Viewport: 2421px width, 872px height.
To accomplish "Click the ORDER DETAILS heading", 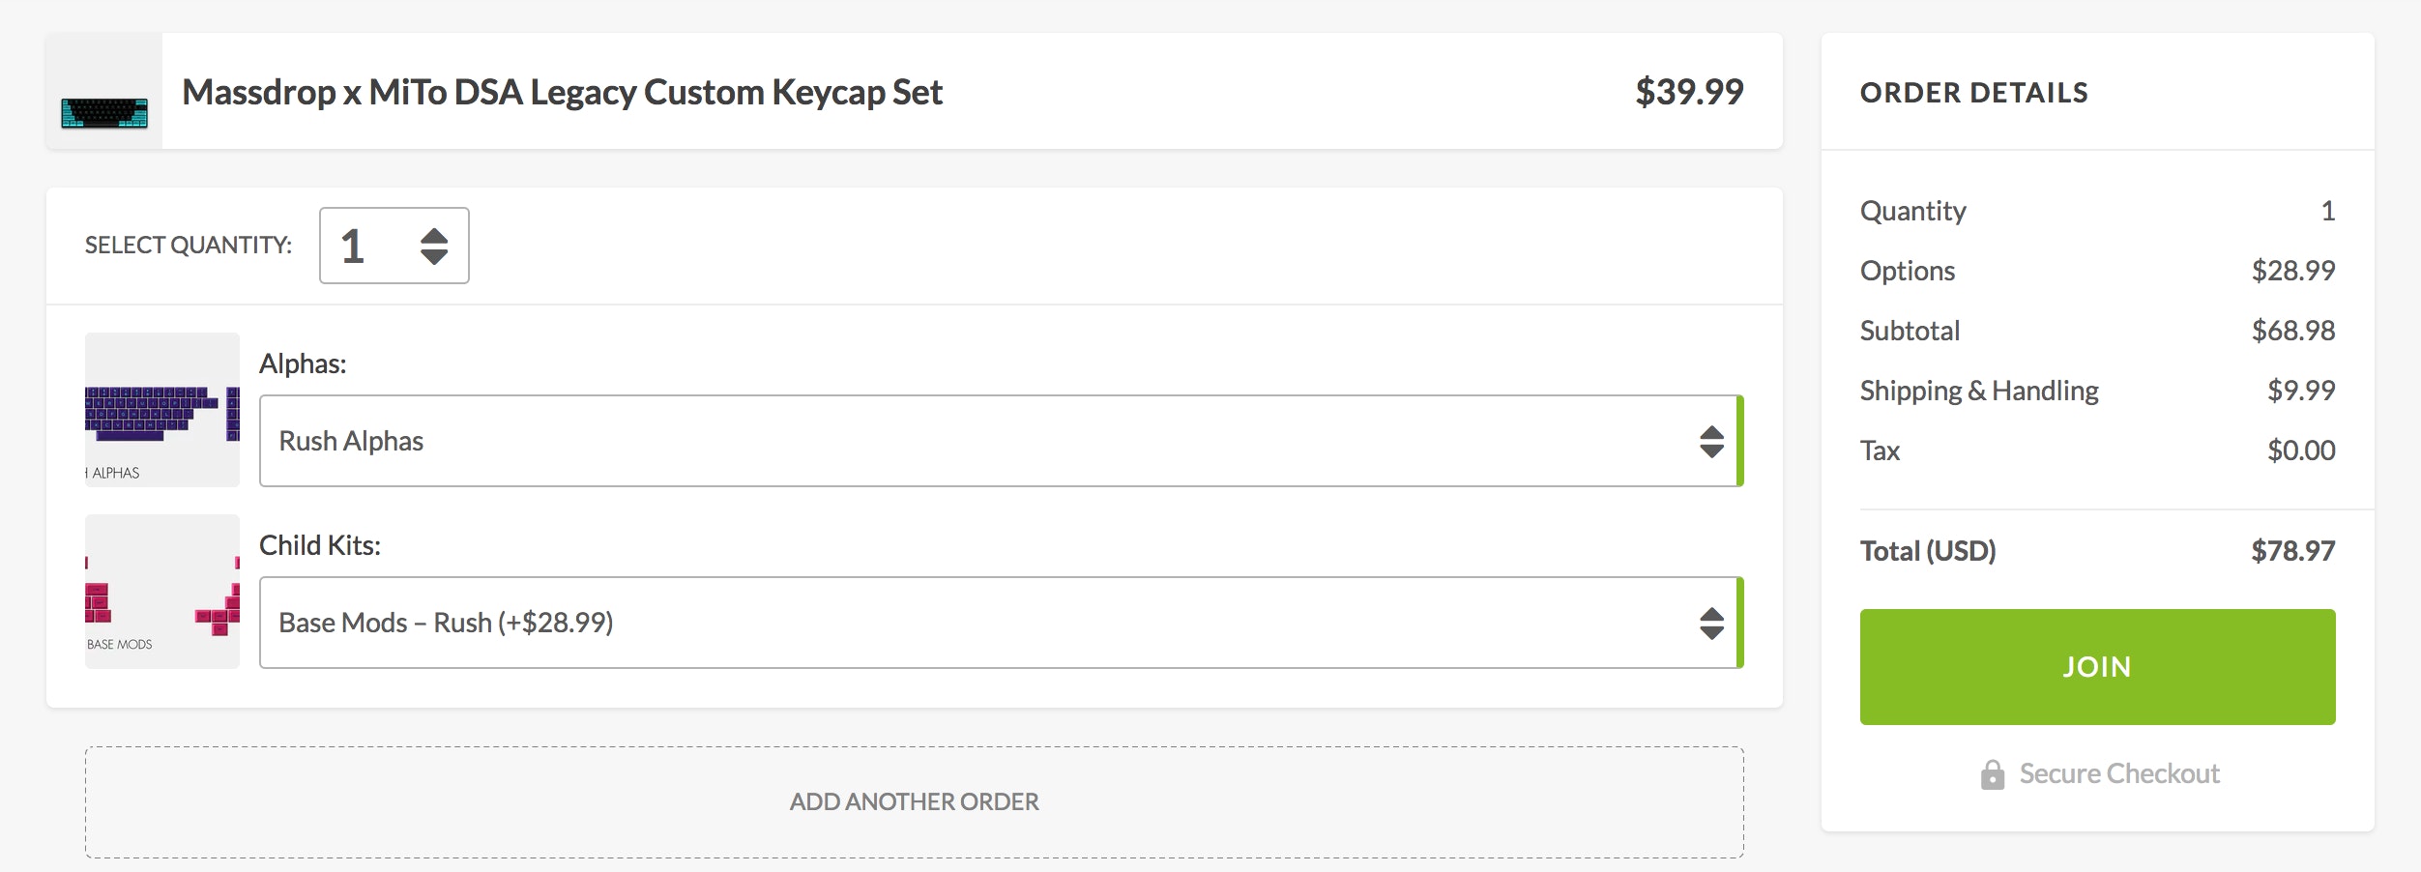I will 1973,93.
